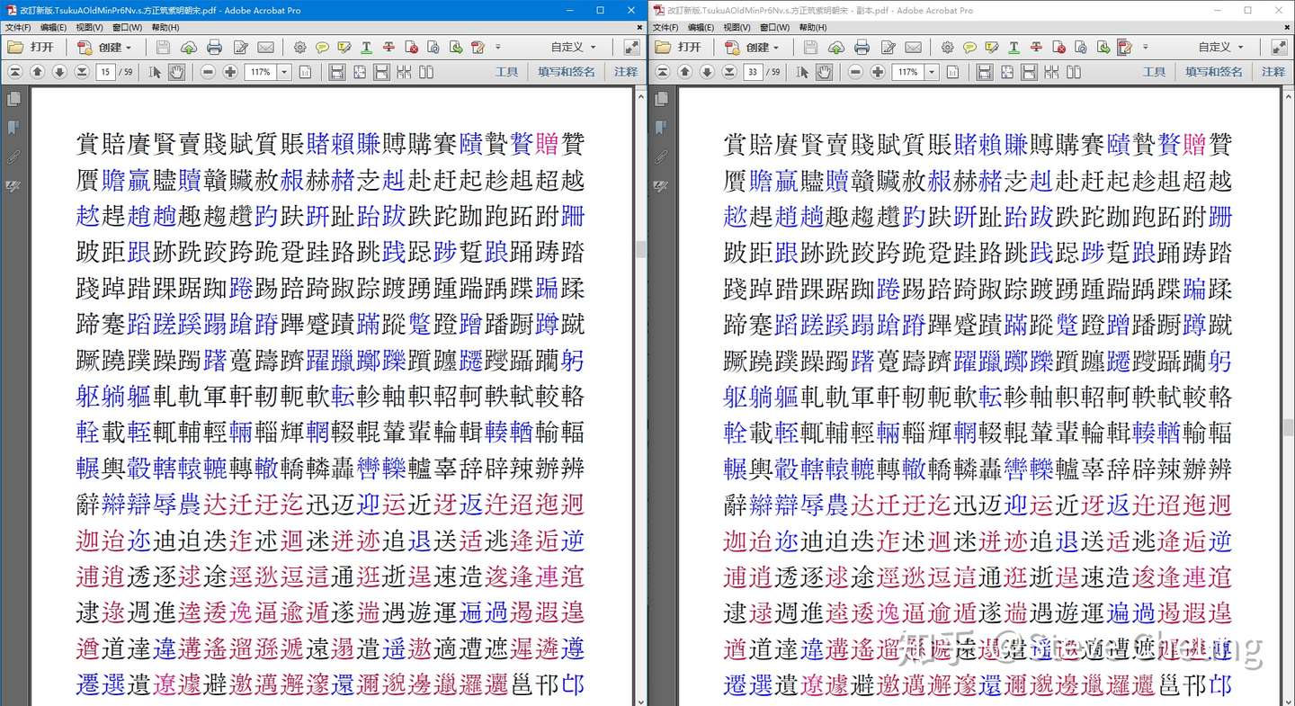This screenshot has height=706, width=1295.
Task: Zoom out with minus button in right window
Action: [x=855, y=72]
